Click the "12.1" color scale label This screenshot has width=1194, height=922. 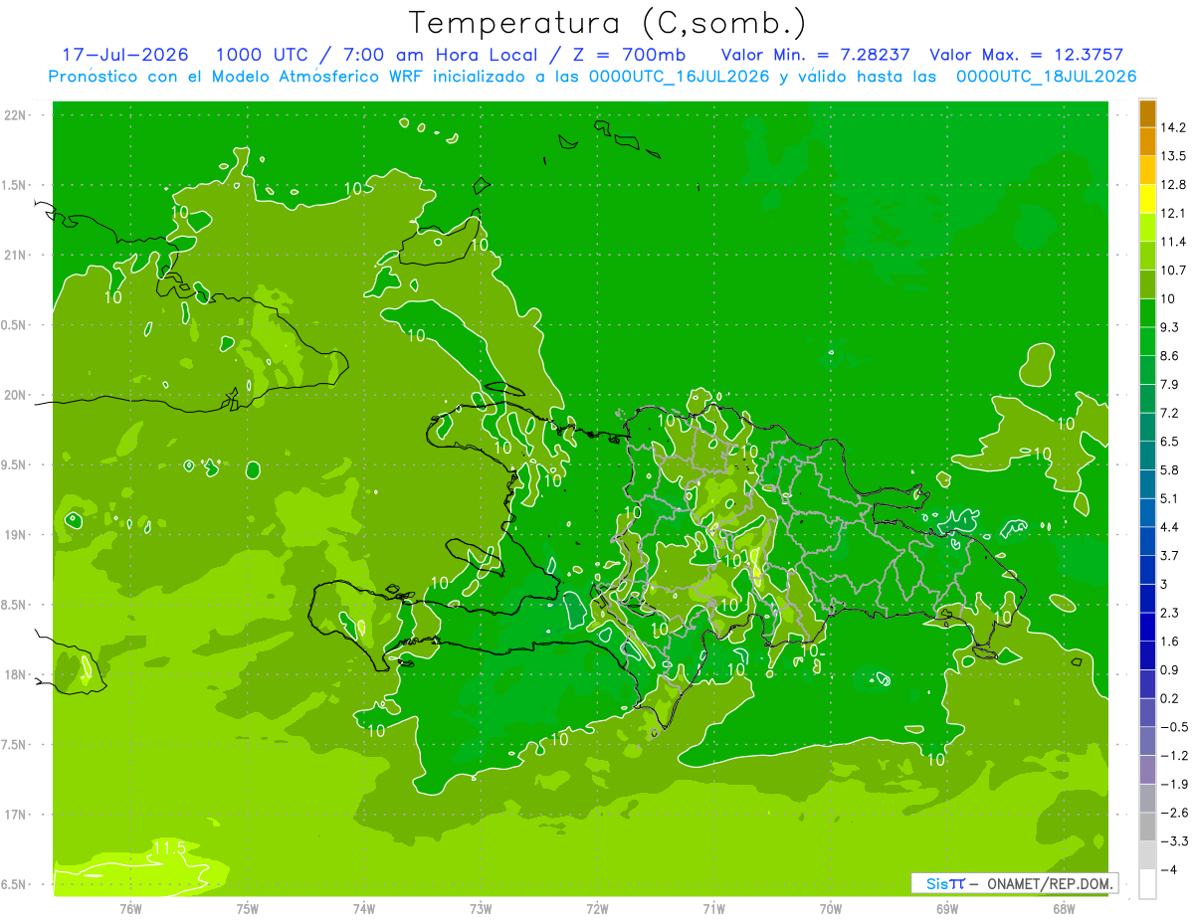pos(1172,213)
